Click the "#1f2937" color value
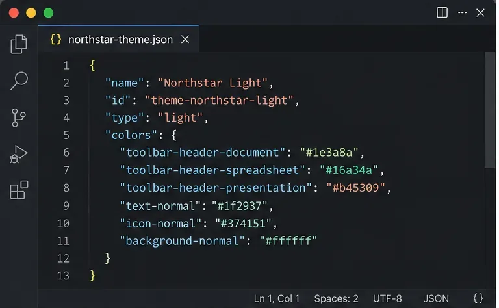The image size is (499, 308). (x=240, y=206)
